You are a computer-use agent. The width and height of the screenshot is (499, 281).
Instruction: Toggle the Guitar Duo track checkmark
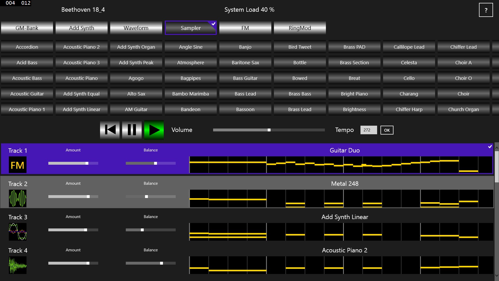pyautogui.click(x=490, y=147)
